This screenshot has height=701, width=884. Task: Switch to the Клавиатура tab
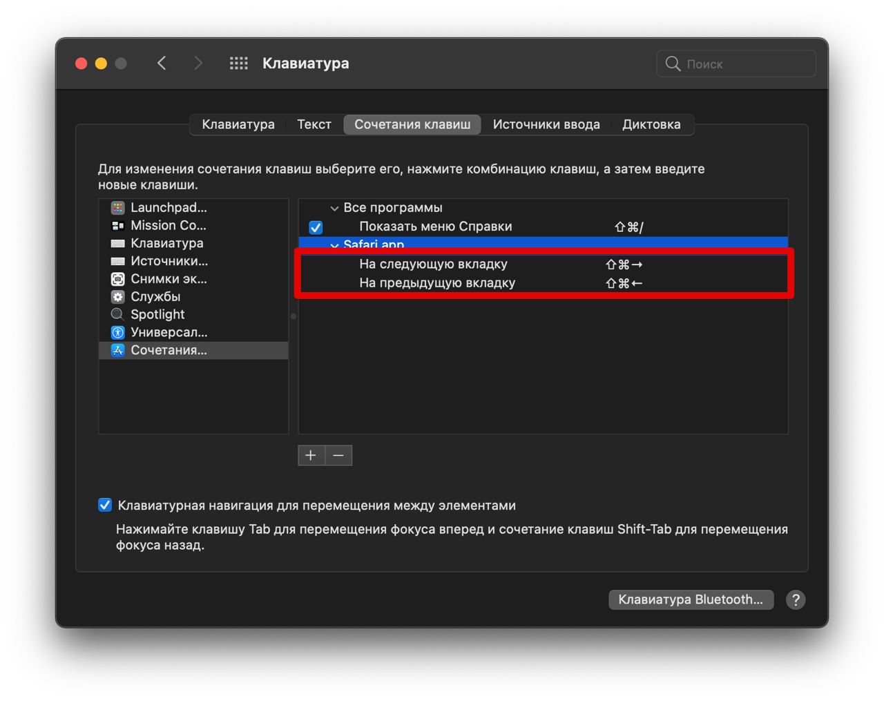point(238,124)
